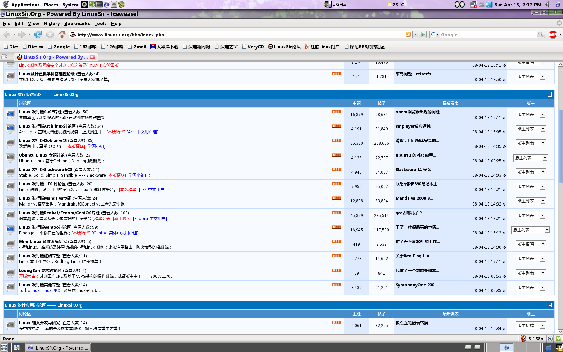
Task: Click forum status icon of Redhat/Fedora row
Action: coord(10,215)
